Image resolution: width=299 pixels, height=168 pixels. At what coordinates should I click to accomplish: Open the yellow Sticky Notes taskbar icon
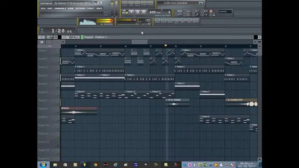click(x=166, y=165)
